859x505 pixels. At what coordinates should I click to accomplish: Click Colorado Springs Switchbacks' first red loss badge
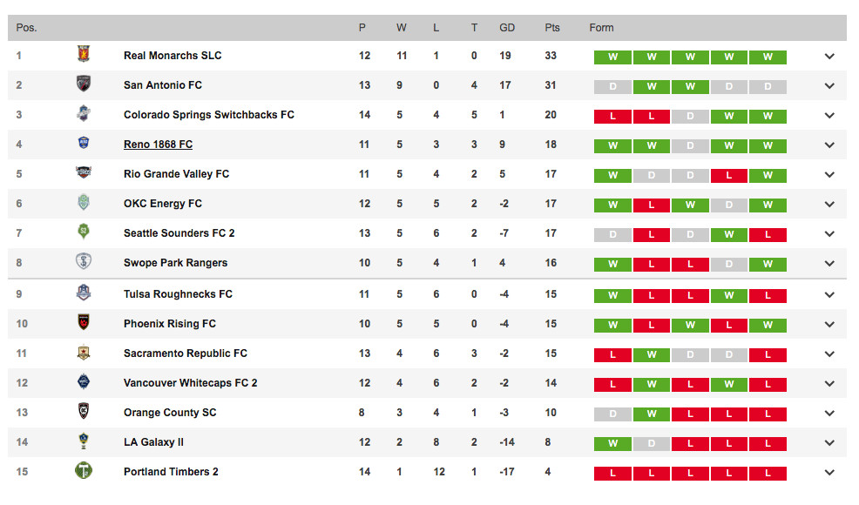coord(612,117)
